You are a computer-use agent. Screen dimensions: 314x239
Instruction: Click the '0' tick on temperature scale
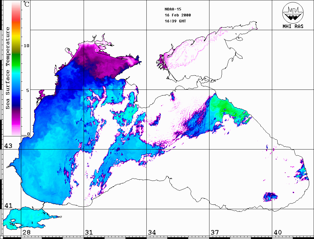click(x=28, y=134)
